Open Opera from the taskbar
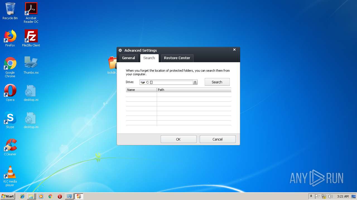This screenshot has width=357, height=200. coord(60,196)
